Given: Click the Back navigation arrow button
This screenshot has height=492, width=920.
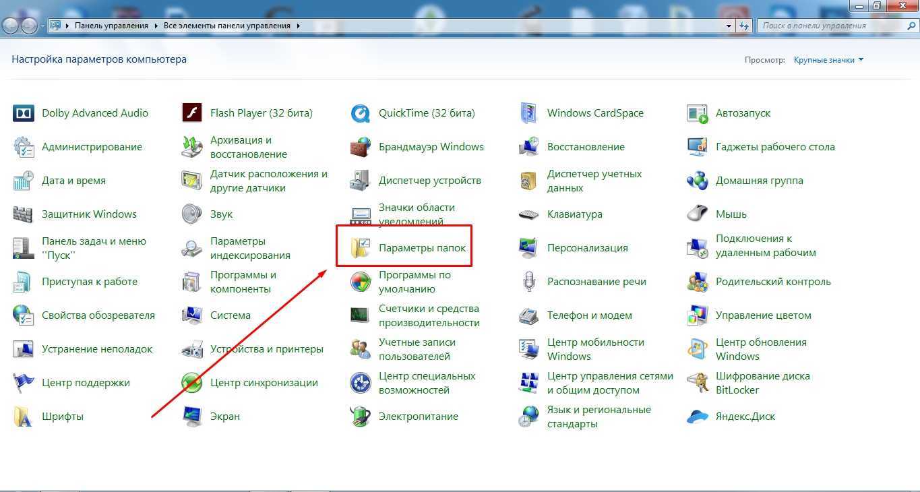Looking at the screenshot, I should click(11, 26).
